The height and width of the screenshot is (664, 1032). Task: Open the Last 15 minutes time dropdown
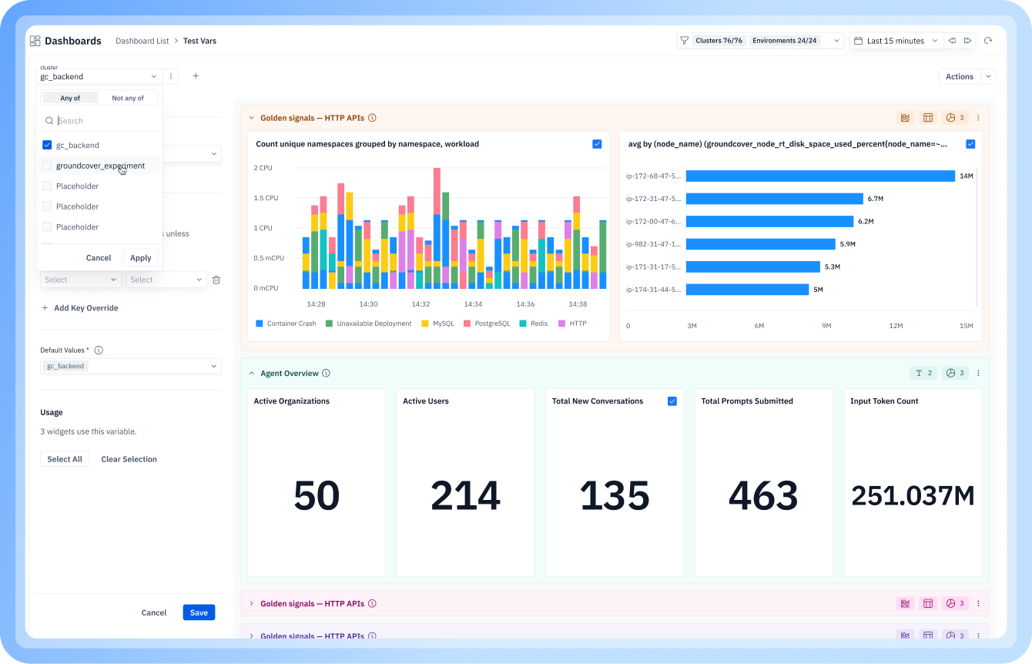click(896, 41)
